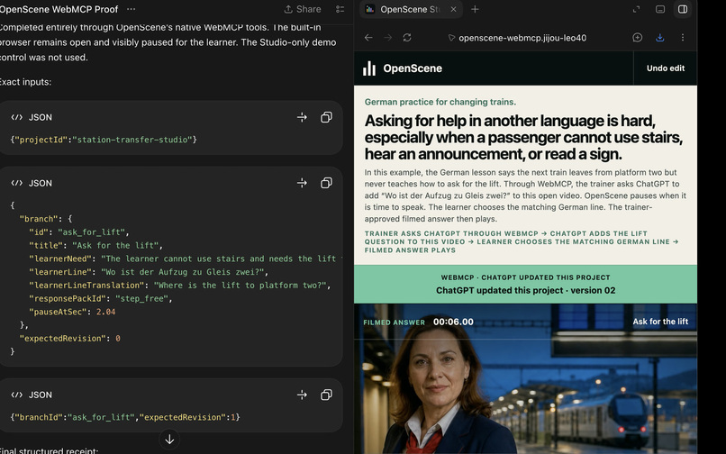Click the openscene-webmcp address bar
Screen dimensions: 726x454
(x=522, y=38)
